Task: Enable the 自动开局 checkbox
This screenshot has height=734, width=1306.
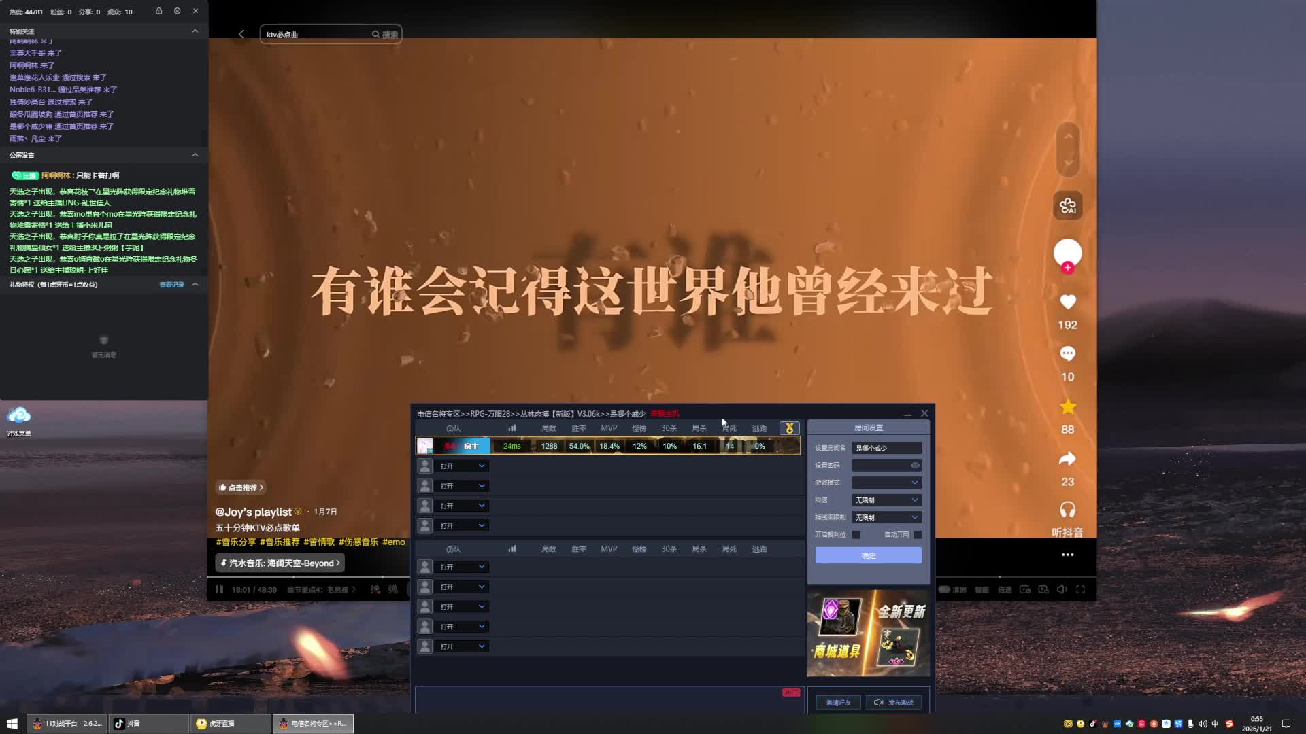Action: pyautogui.click(x=917, y=535)
